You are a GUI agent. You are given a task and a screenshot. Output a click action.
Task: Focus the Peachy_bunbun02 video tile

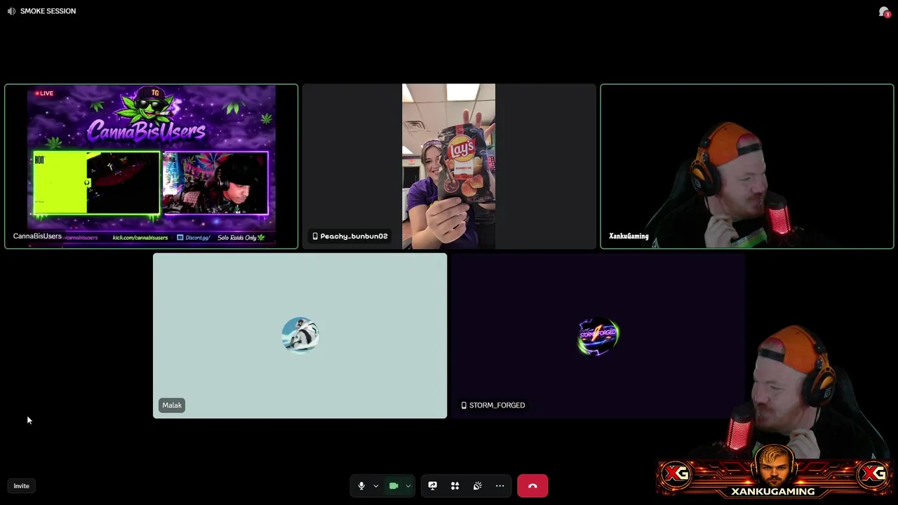pos(449,166)
